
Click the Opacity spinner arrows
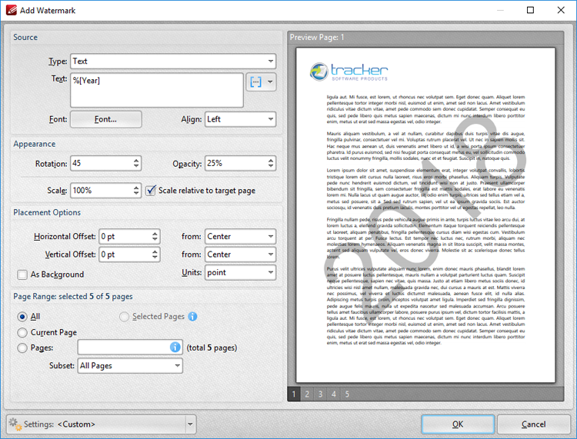[271, 163]
